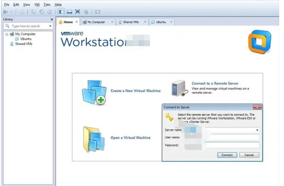284x186 pixels.
Task: Click the Power On play icon in toolbar
Action: coord(6,12)
